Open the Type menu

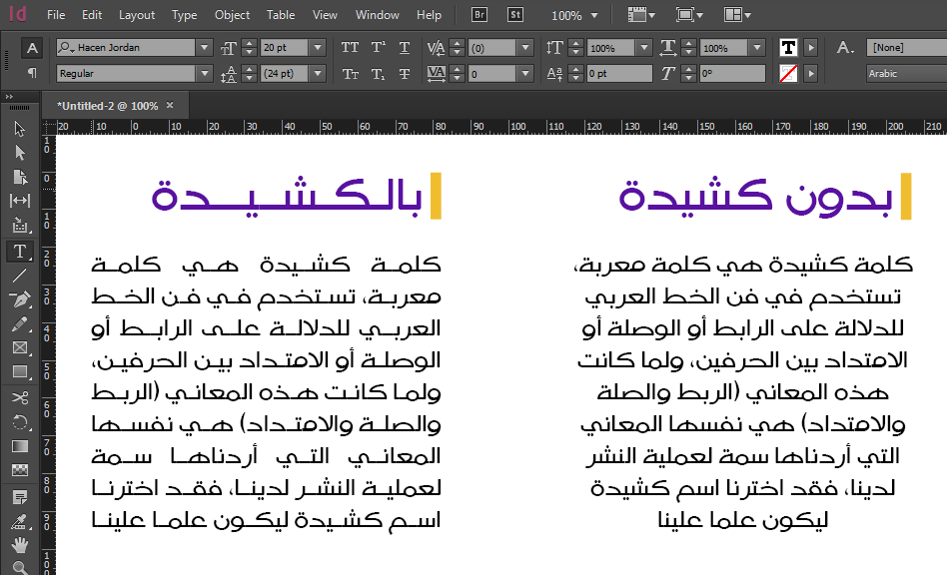click(184, 15)
